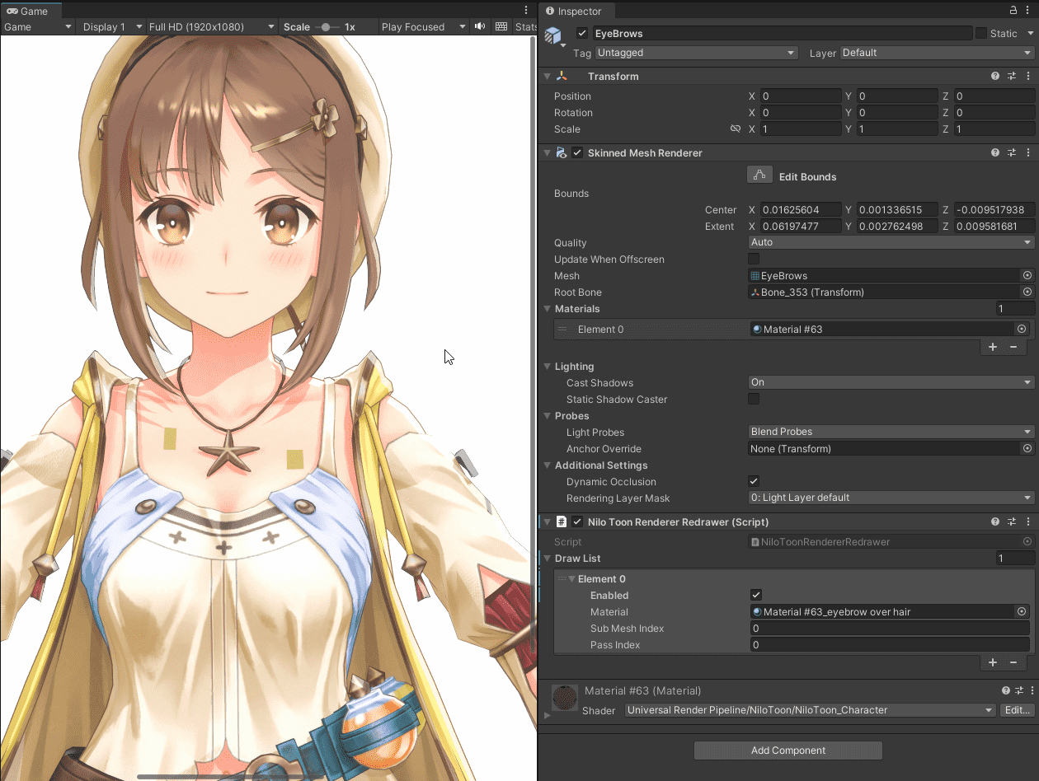Disable Skinned Mesh Renderer component
1039x781 pixels.
click(x=577, y=152)
